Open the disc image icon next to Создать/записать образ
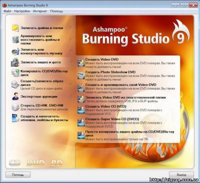Viewport: 200px width, 183px height. [x=15, y=84]
